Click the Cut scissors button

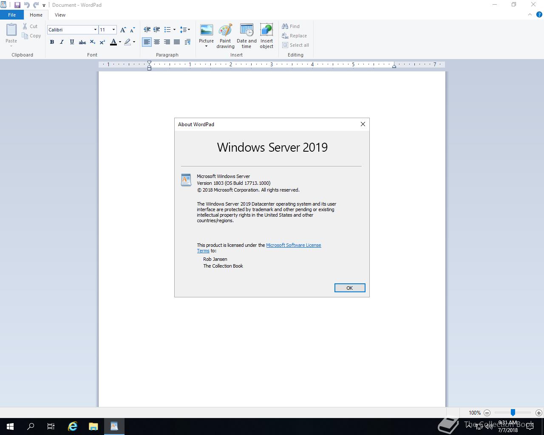30,26
